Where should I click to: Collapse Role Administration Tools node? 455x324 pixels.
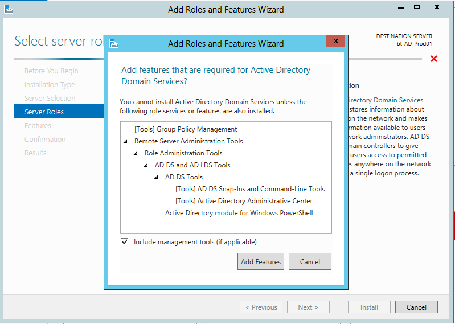pos(136,153)
